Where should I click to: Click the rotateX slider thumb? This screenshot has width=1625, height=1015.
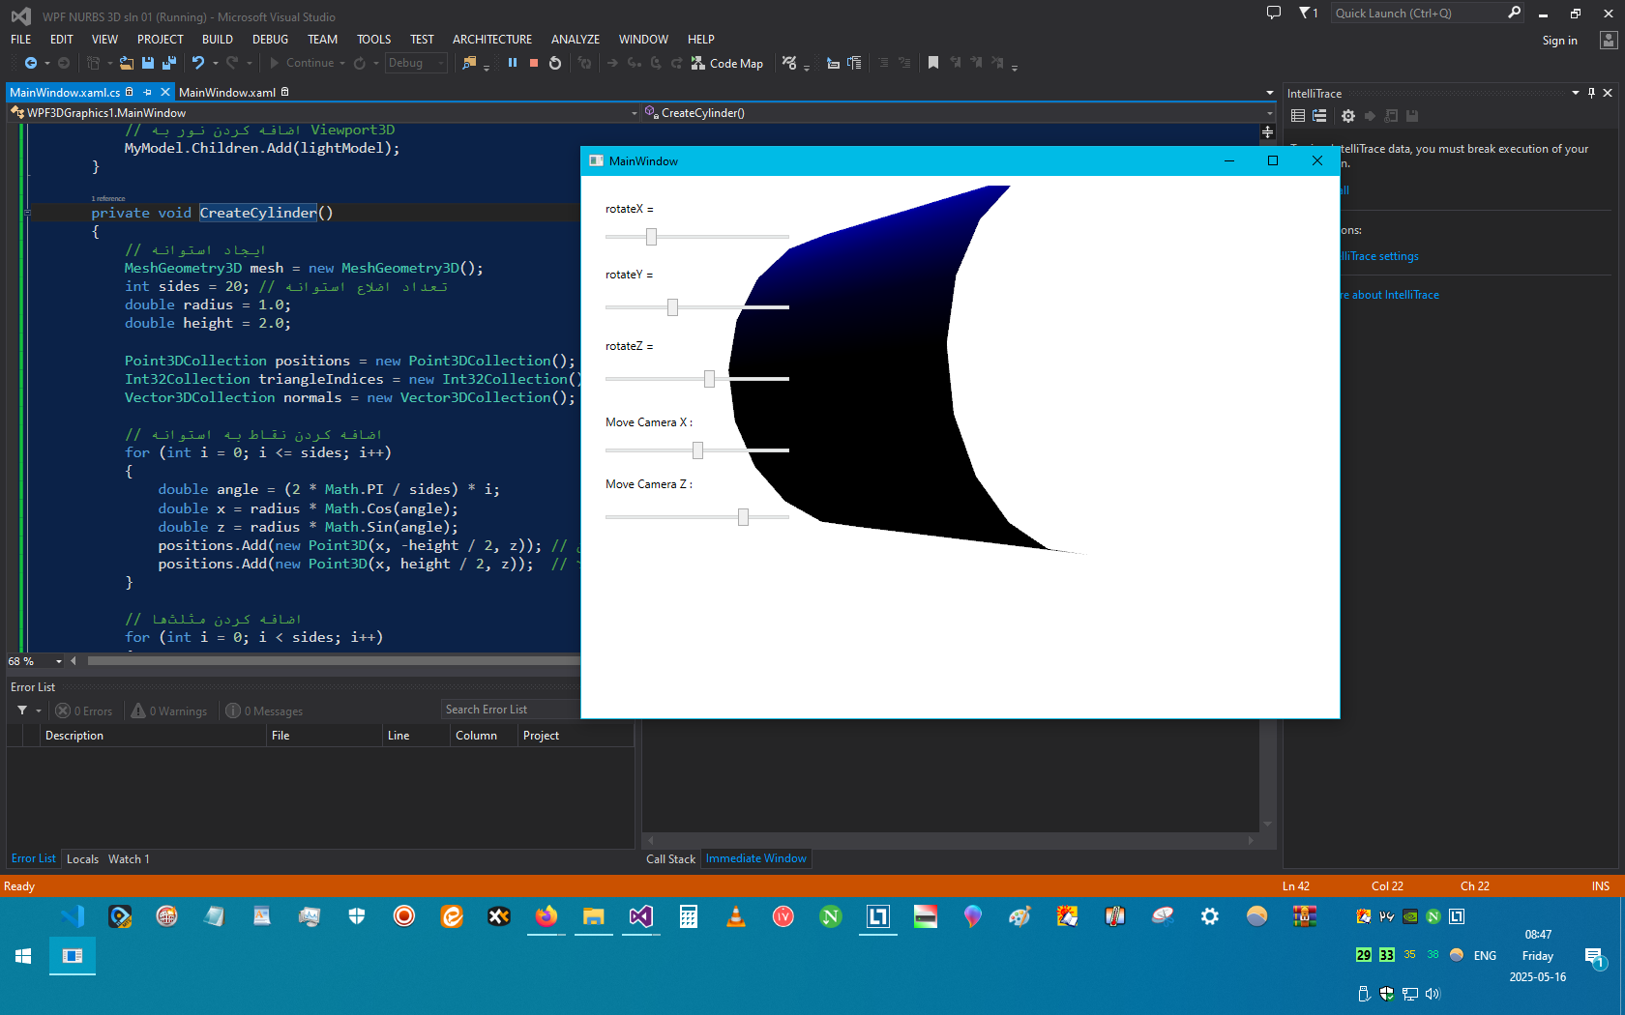click(x=651, y=237)
